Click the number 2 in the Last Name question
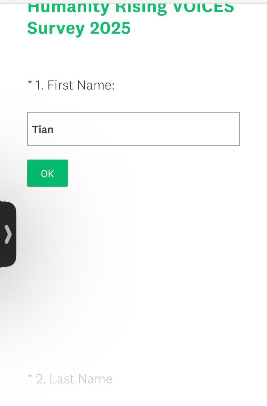The image size is (267, 406). point(39,379)
